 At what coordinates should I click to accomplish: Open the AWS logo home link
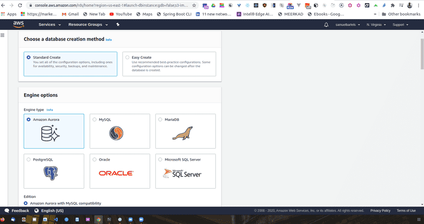point(18,25)
